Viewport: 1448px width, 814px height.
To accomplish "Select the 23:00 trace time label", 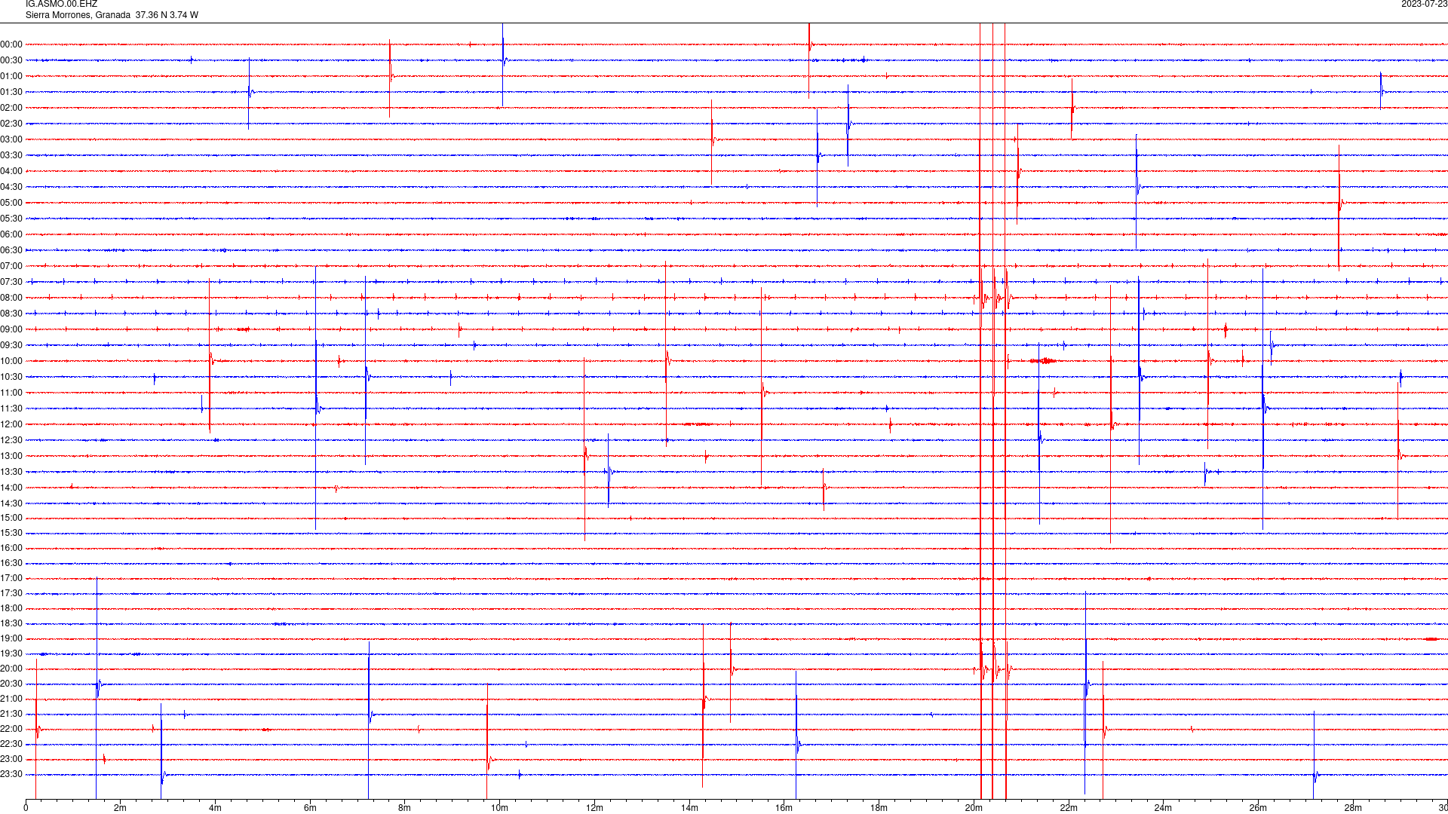I will click(11, 759).
